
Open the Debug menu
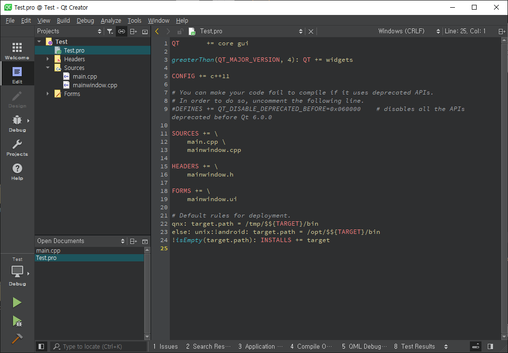[x=85, y=20]
